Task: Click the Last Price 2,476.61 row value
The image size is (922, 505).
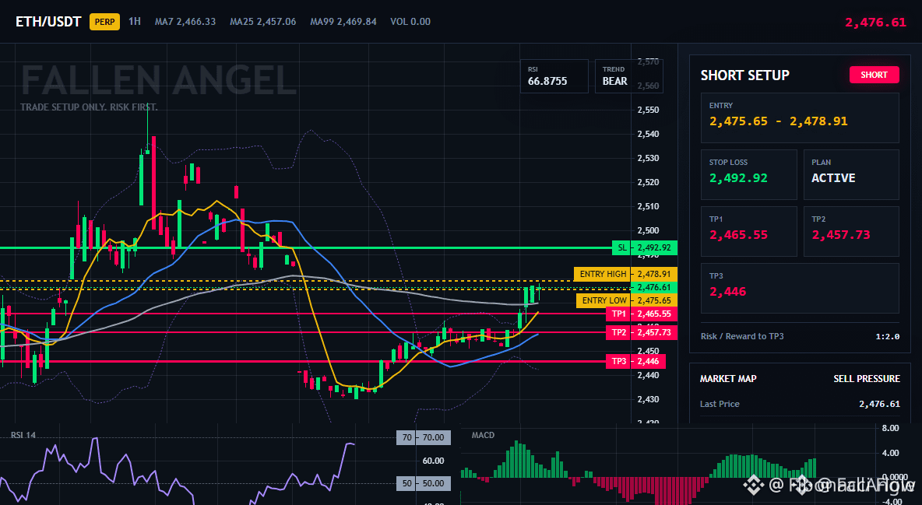Action: (879, 404)
